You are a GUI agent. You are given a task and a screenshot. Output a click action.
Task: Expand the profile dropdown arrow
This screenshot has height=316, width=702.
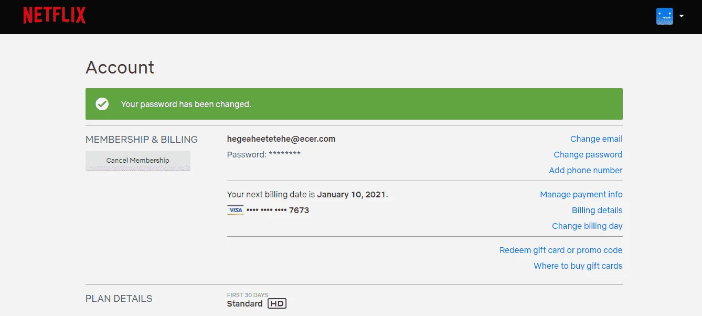point(682,16)
